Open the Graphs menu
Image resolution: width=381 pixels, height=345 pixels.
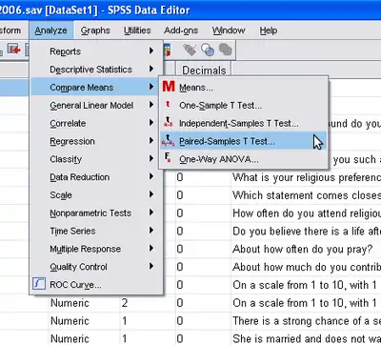pyautogui.click(x=95, y=30)
